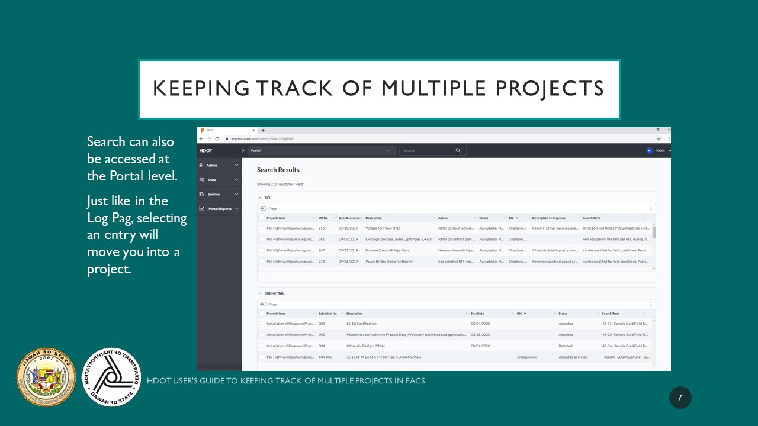This screenshot has width=758, height=426.
Task: Click the browser address bar URL
Action: [x=262, y=138]
